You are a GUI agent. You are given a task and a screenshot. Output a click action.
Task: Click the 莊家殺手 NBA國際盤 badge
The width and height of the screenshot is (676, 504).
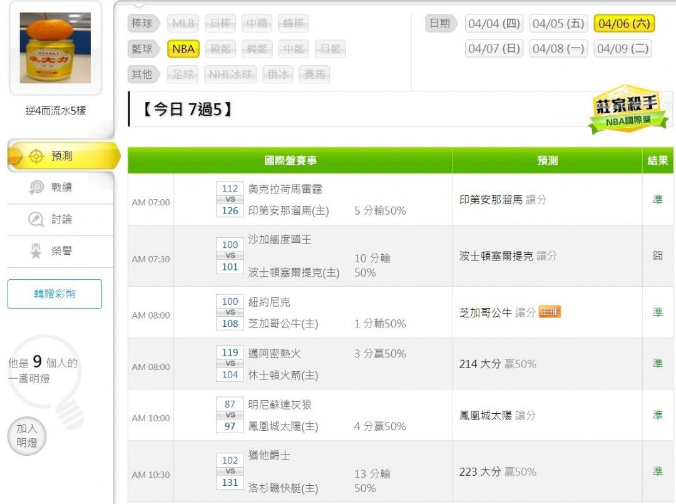point(628,110)
